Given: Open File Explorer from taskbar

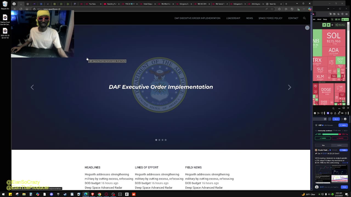Looking at the screenshot, I should pos(24,194).
